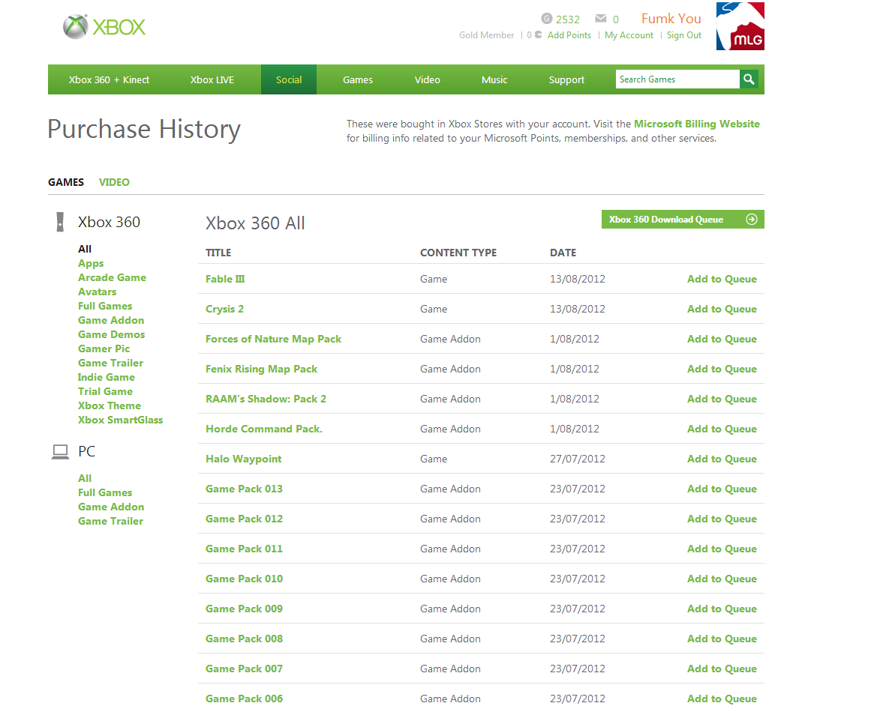The width and height of the screenshot is (880, 712).
Task: Click Gamerscore value 2532
Action: pyautogui.click(x=568, y=19)
